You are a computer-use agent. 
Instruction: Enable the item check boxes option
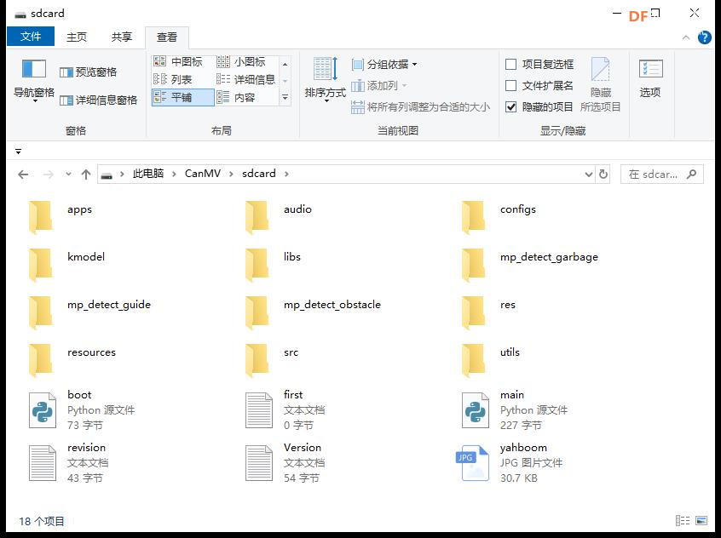click(x=511, y=64)
